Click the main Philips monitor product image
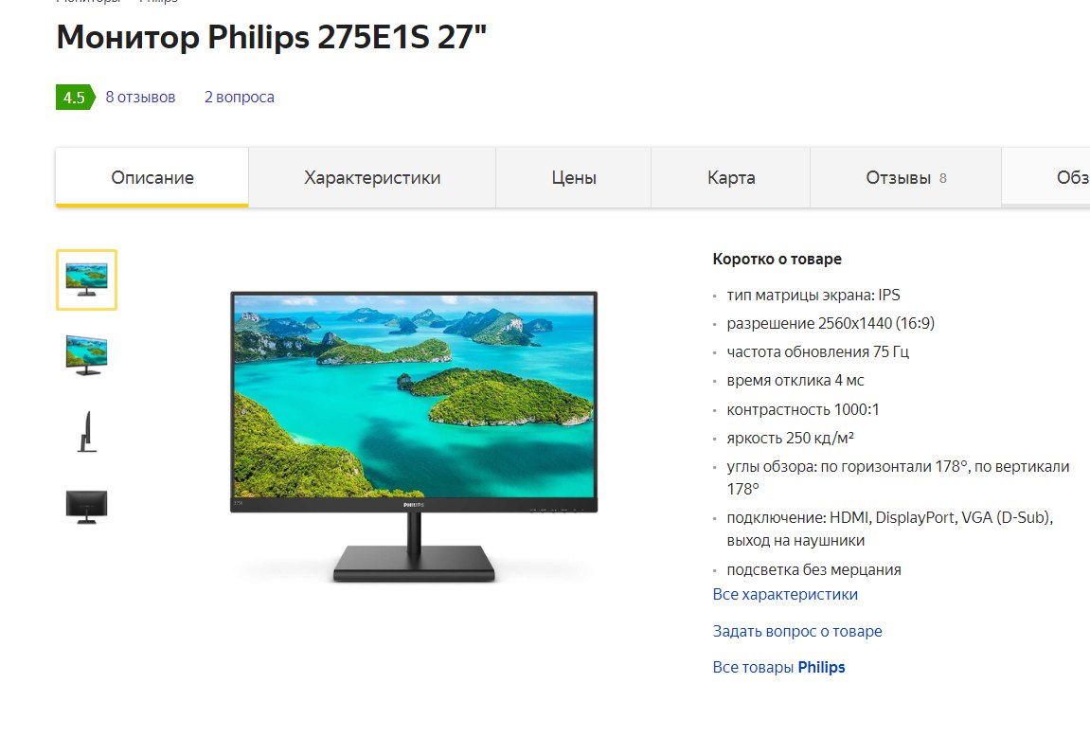Screen dimensions: 1090x737 414,437
